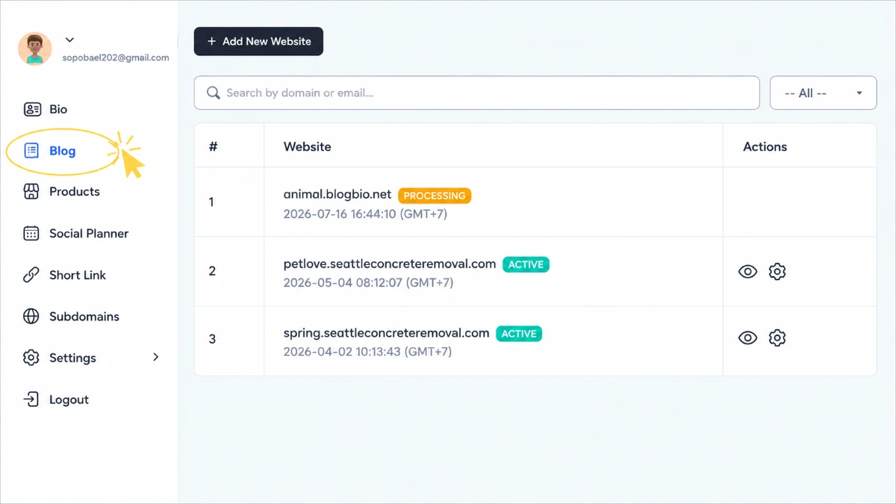Open settings gear for petlove.seattleconcreteremoval.com
The image size is (896, 504).
777,272
